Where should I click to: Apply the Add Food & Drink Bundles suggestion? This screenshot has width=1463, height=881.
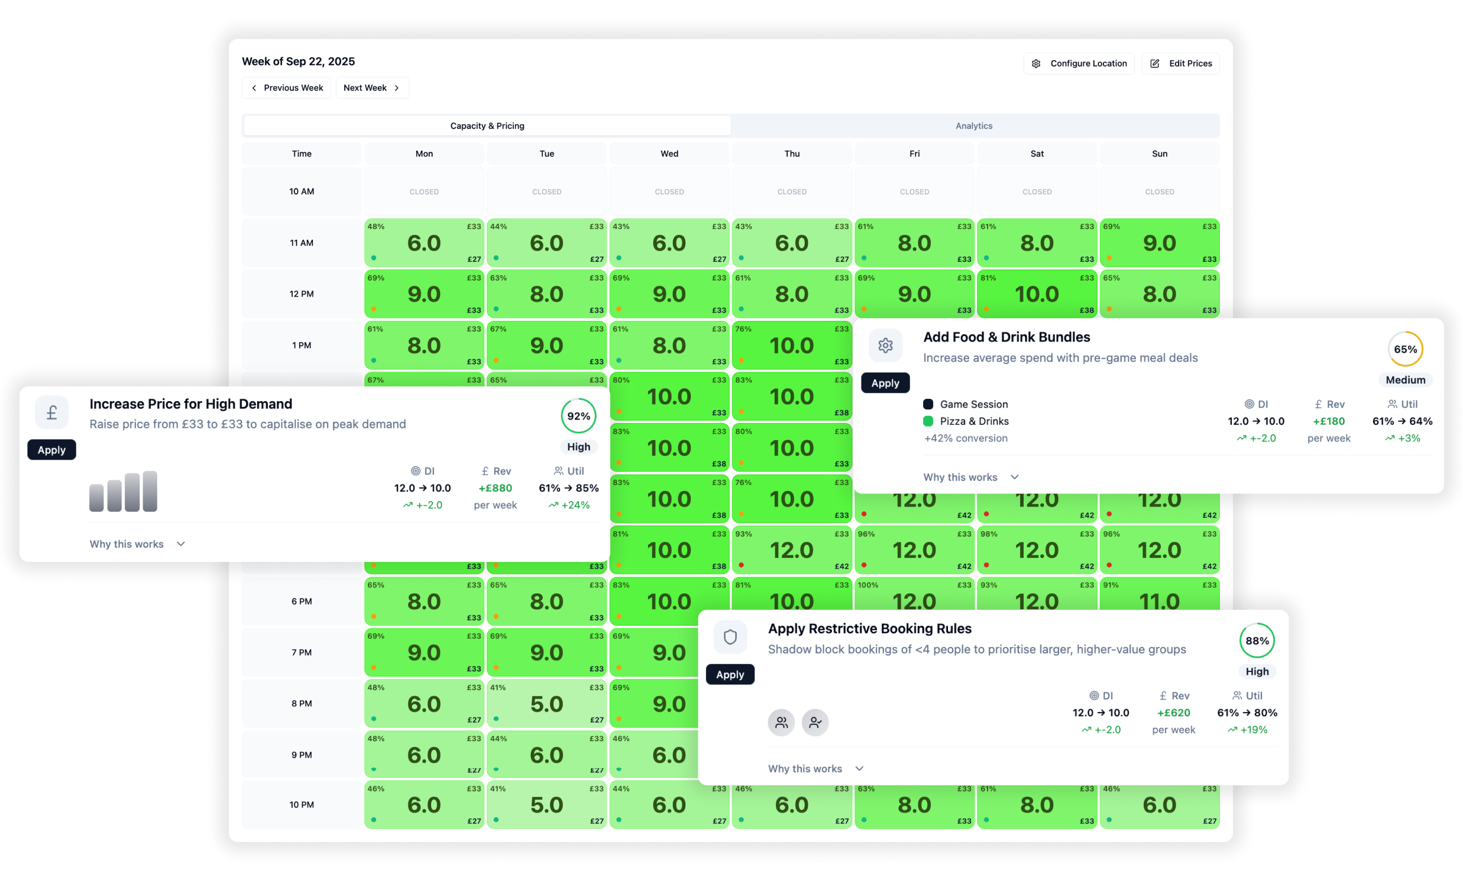885,383
